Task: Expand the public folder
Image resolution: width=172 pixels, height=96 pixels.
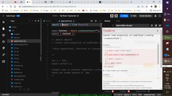Action: [14, 27]
